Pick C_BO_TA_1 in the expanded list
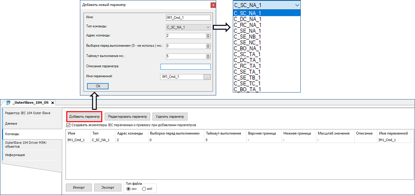 click(247, 89)
